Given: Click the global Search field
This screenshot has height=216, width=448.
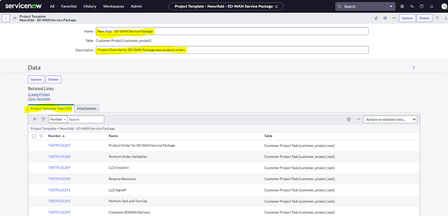Looking at the screenshot, I should coord(361,6).
